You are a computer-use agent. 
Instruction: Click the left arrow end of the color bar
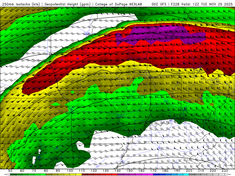point(7,175)
